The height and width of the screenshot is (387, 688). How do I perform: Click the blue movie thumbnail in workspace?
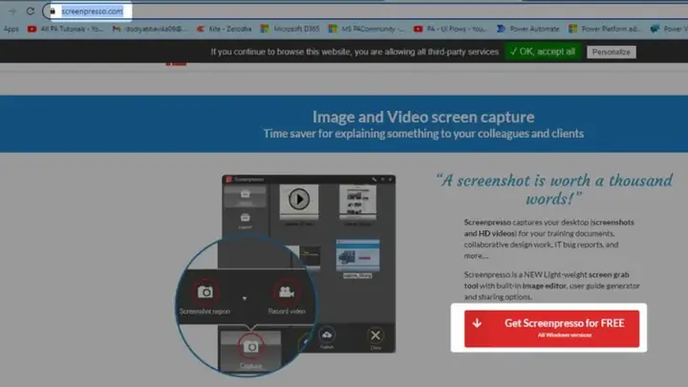(357, 255)
